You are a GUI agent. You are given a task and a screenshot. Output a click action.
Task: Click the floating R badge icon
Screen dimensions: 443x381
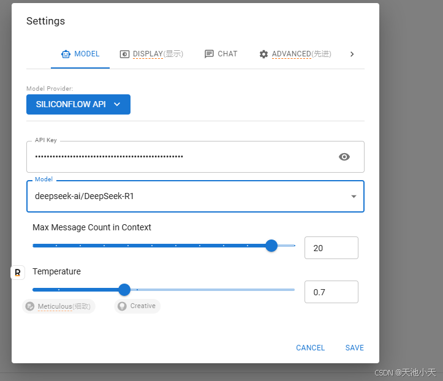click(x=18, y=273)
